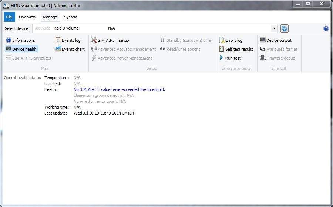This screenshot has width=333, height=207.
Task: Switch to the Overview tab
Action: (x=27, y=17)
